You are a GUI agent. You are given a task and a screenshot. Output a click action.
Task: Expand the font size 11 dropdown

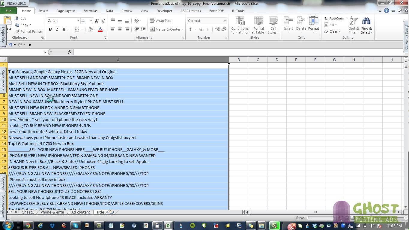click(91, 21)
